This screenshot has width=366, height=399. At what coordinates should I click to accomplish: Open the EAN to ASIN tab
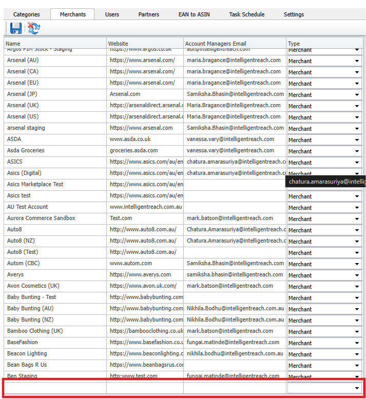point(194,14)
